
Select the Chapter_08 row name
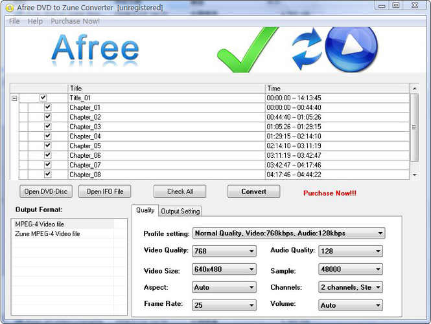(x=85, y=175)
